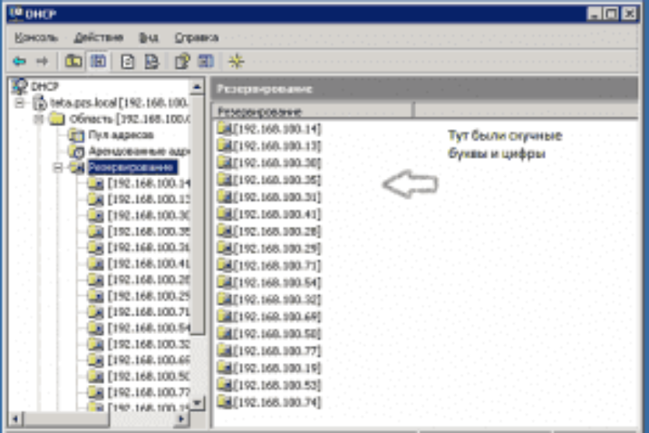Select highlighted Резервирование label in tree
This screenshot has height=433, width=649.
click(x=132, y=167)
